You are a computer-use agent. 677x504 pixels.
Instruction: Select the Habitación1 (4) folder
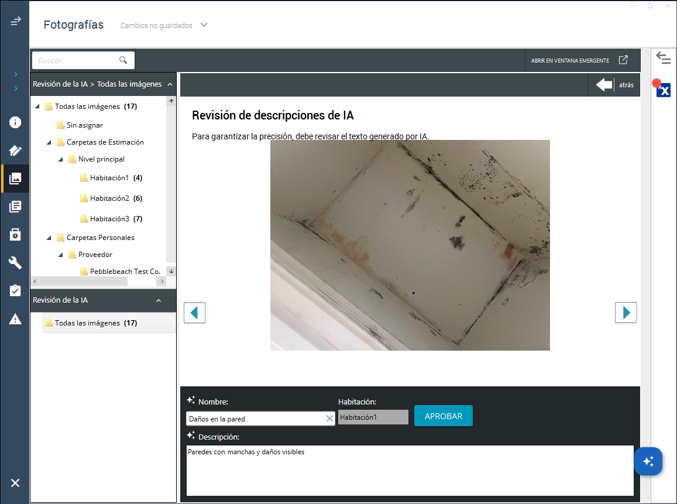click(111, 178)
